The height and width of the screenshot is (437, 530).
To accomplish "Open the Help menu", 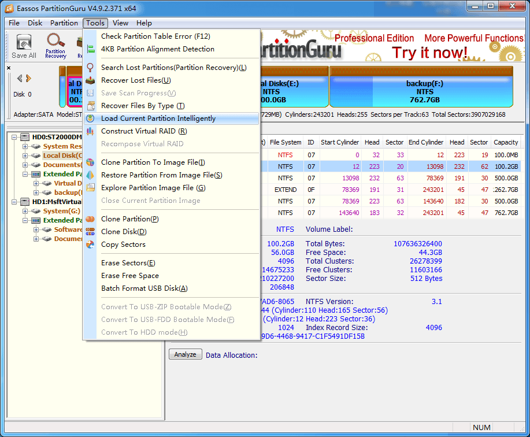I will (144, 23).
